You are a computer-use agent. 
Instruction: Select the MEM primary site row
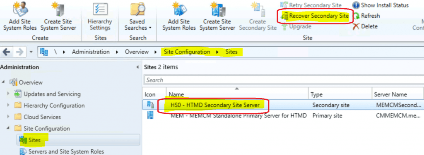click(283, 116)
